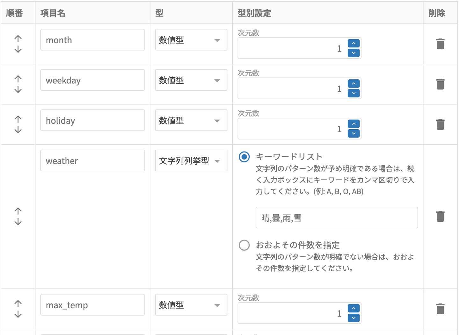Move the month row down
Image resolution: width=459 pixels, height=335 pixels.
18,49
